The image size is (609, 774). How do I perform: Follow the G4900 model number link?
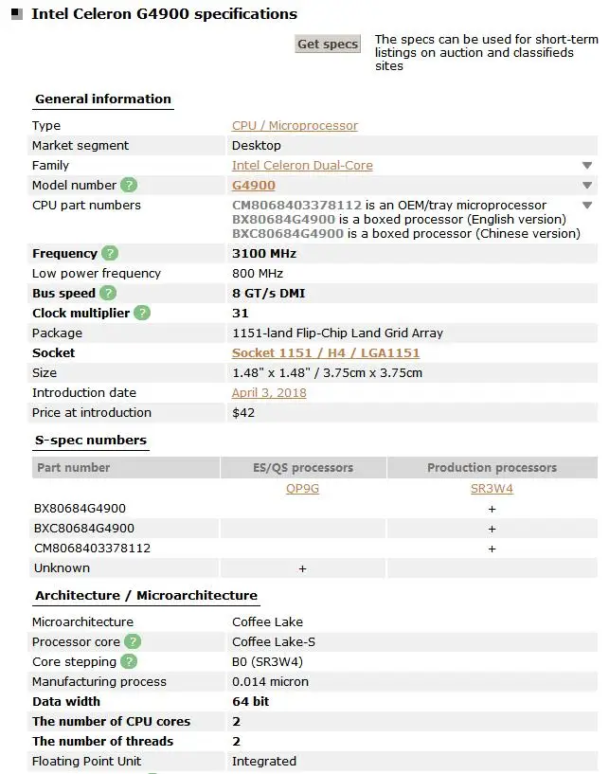(254, 186)
